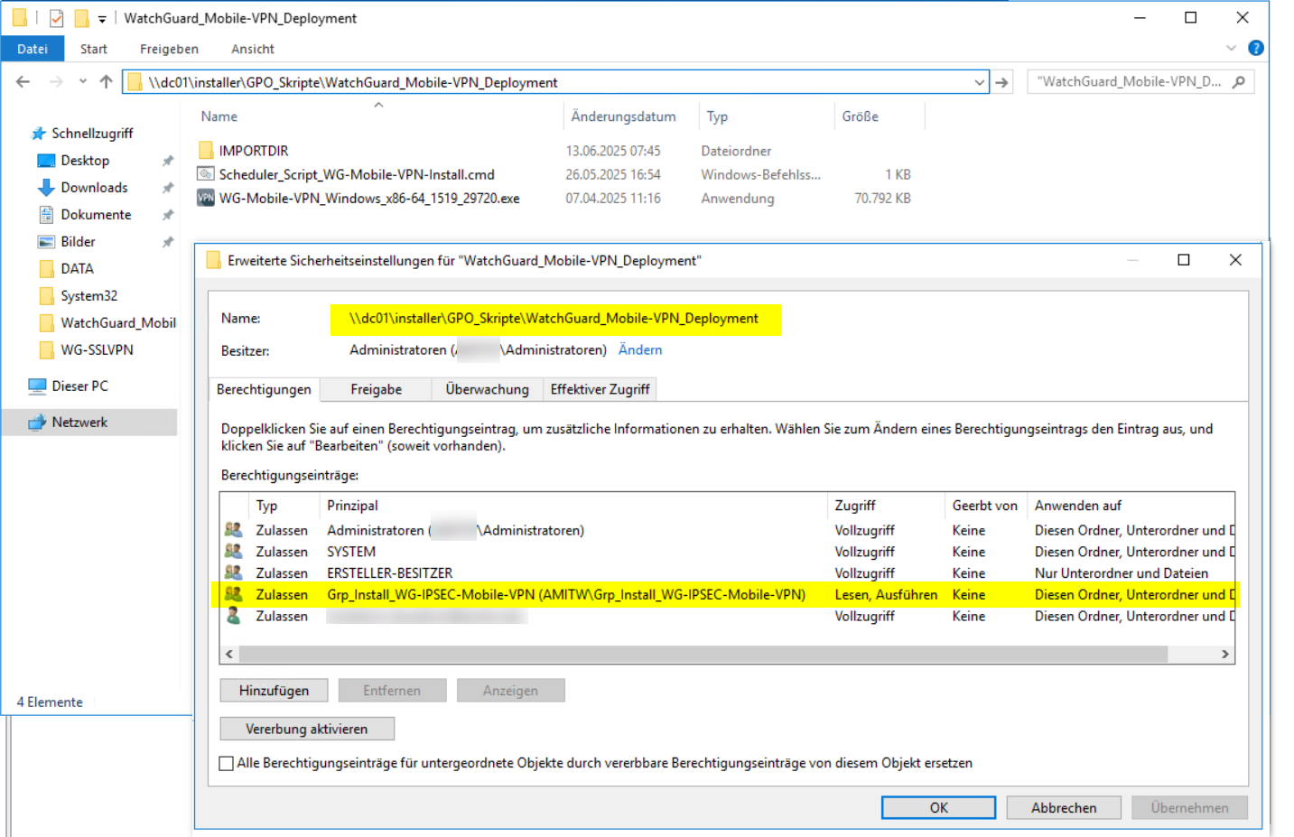Click the Hinzufügen button
Image resolution: width=1294 pixels, height=837 pixels.
point(274,691)
